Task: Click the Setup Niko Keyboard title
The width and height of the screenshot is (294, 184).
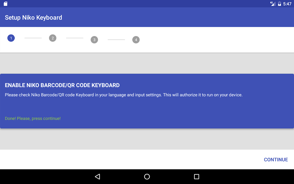Action: tap(33, 18)
